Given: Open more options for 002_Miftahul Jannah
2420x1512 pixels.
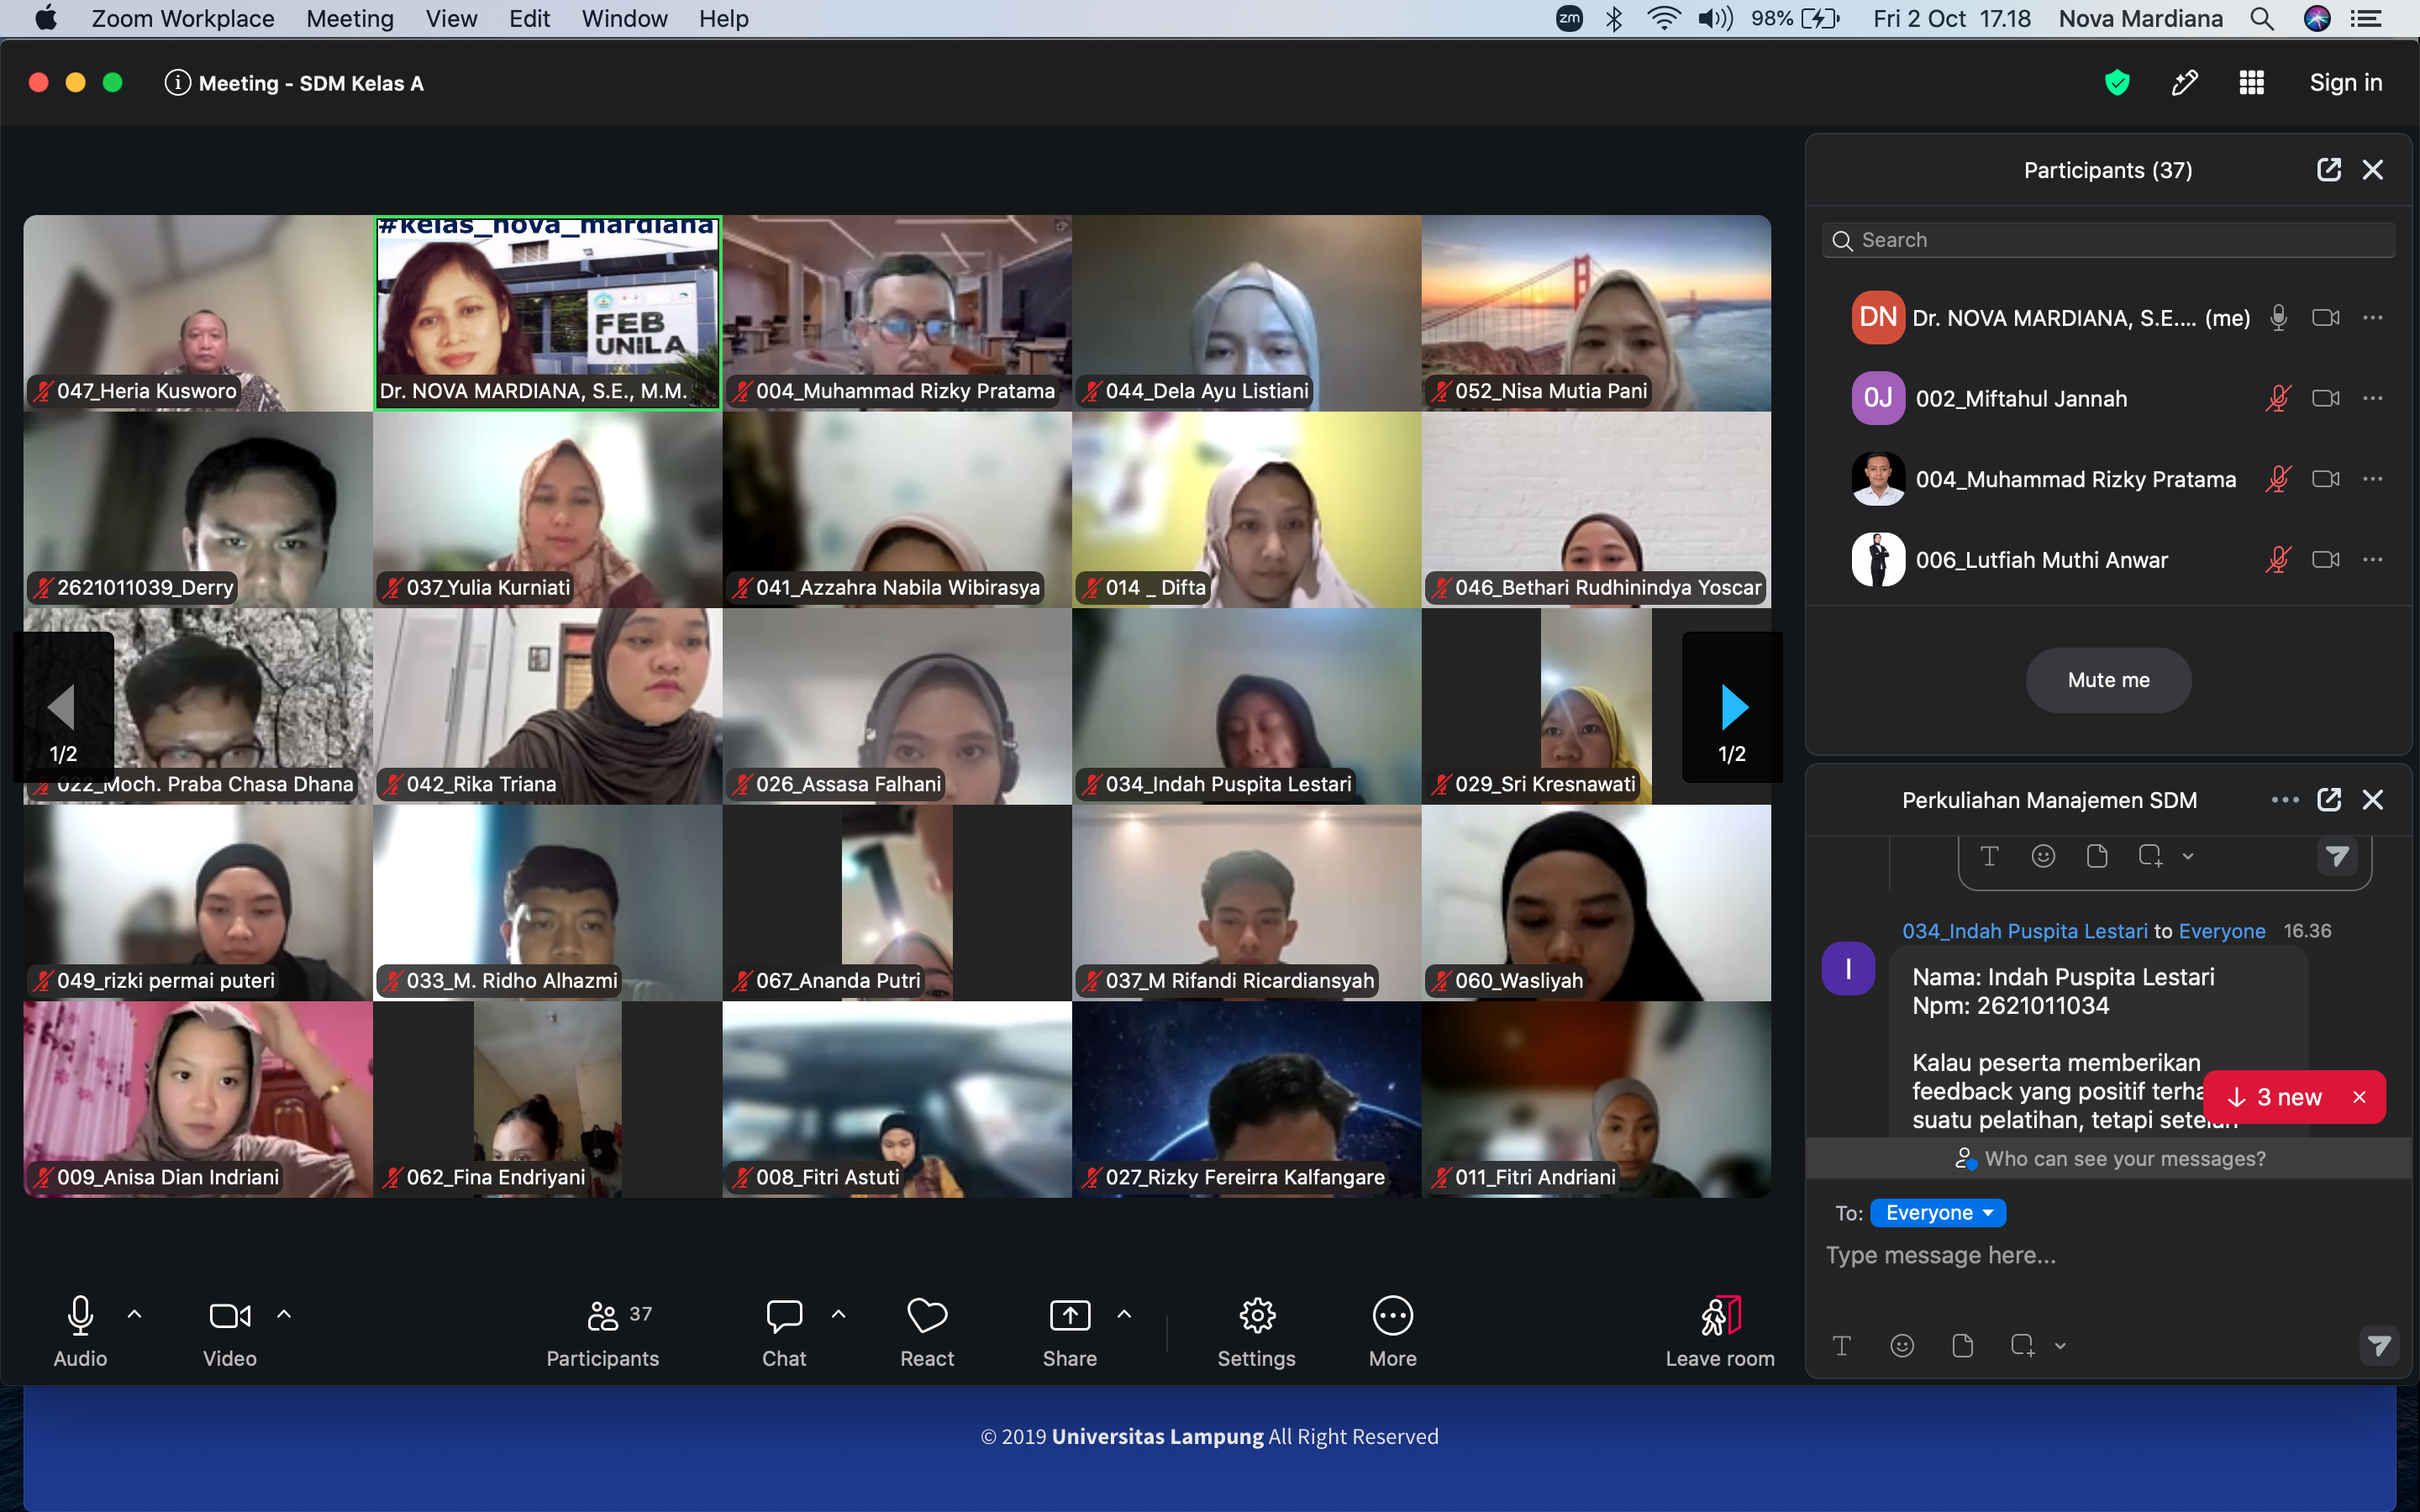Looking at the screenshot, I should pos(2372,399).
